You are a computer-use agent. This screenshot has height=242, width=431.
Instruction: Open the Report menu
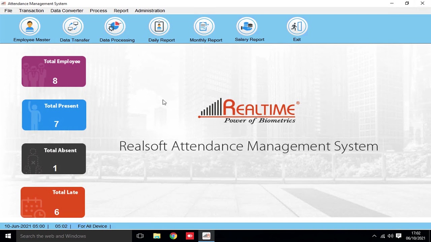point(121,11)
